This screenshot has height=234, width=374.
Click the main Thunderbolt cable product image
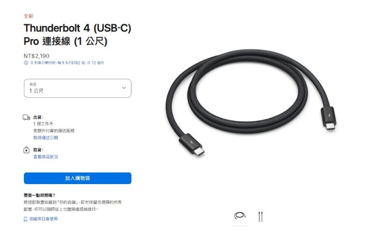251,102
